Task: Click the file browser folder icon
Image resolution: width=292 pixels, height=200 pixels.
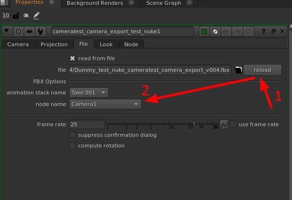Action: click(x=238, y=70)
